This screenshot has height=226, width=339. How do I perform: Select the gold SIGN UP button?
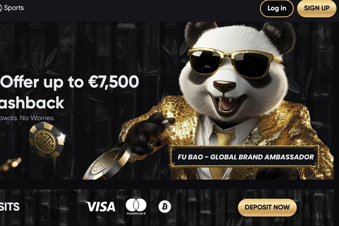tap(317, 8)
